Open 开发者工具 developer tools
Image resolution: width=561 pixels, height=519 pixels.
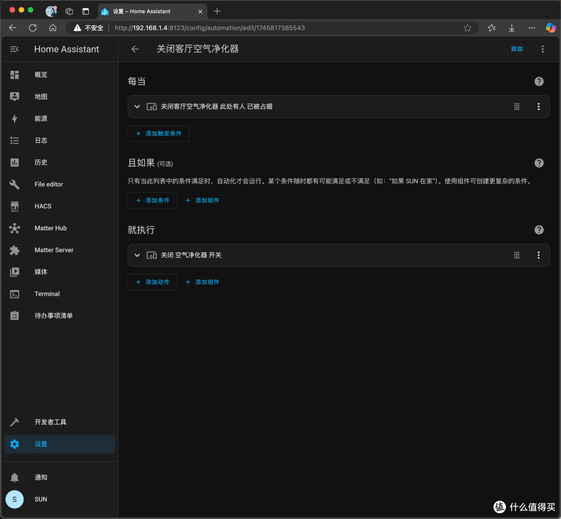click(x=60, y=422)
